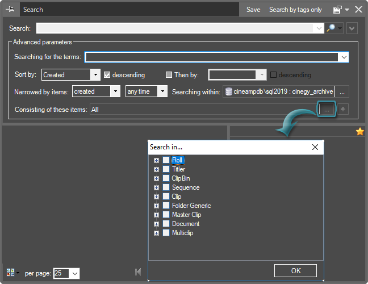This screenshot has height=284, width=368.
Task: Select the Master Clip tree item label
Action: [x=187, y=215]
